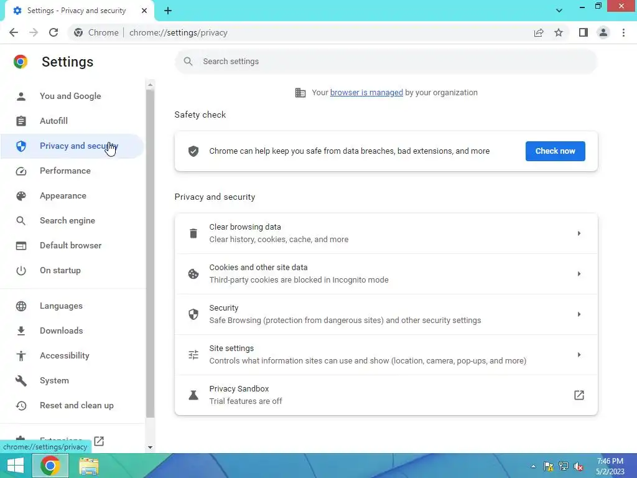Click the sidebar scrollbar thumb

coord(150,253)
